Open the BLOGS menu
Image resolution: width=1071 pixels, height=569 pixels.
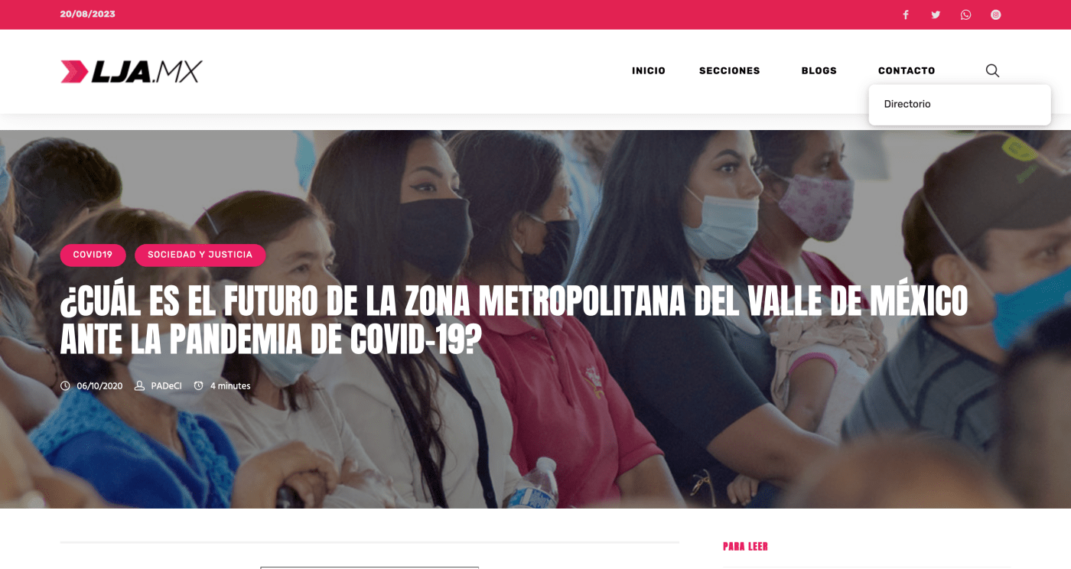[819, 70]
